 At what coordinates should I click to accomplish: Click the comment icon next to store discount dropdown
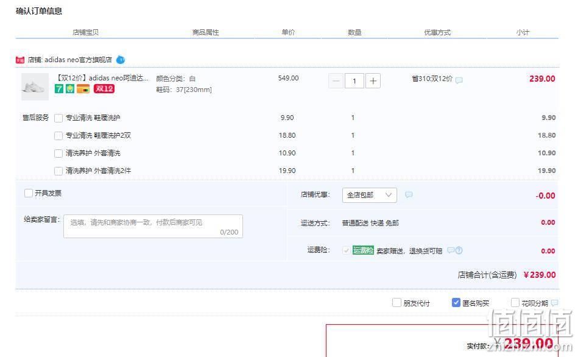pyautogui.click(x=409, y=194)
